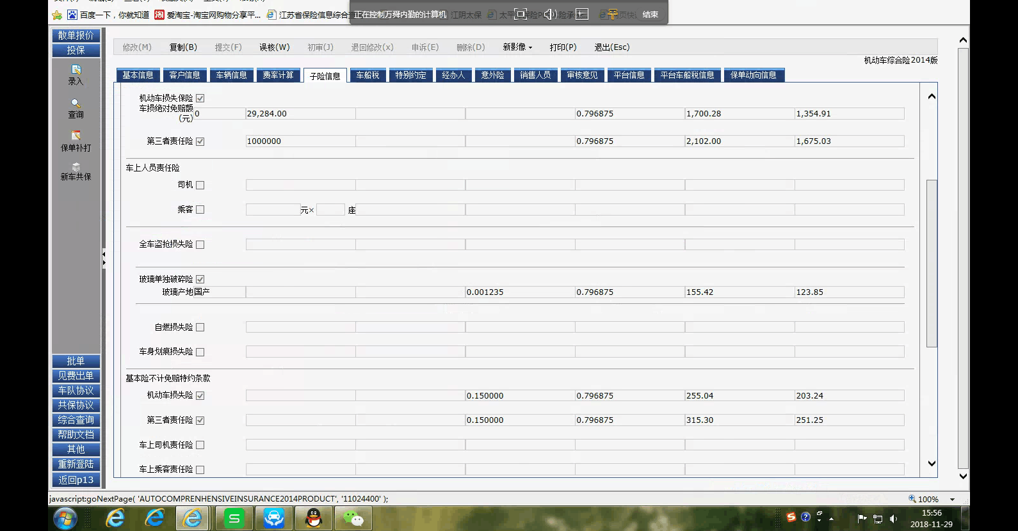Toggle the sidebar collapse handle

point(104,258)
